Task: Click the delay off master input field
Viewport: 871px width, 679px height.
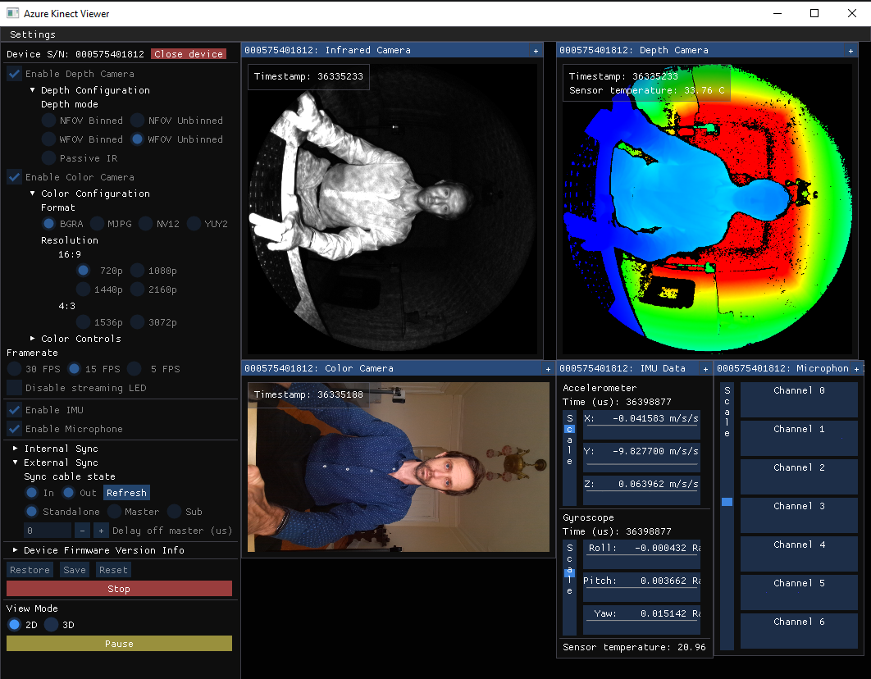Action: 48,531
